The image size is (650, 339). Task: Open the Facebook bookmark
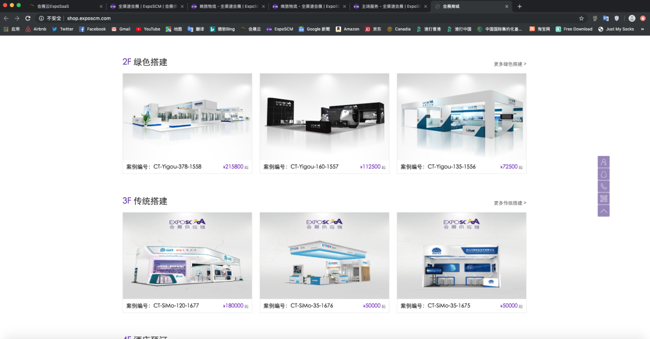click(92, 29)
